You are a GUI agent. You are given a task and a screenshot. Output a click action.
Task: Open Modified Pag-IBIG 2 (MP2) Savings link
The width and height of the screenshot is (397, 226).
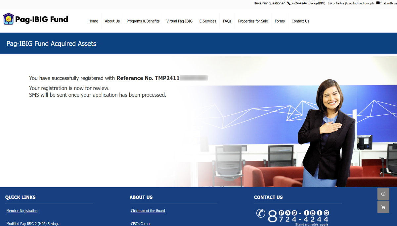(33, 224)
